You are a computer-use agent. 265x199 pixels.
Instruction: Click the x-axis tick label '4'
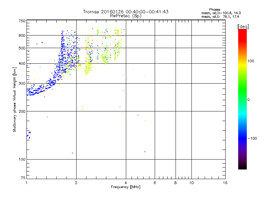pos(126,183)
